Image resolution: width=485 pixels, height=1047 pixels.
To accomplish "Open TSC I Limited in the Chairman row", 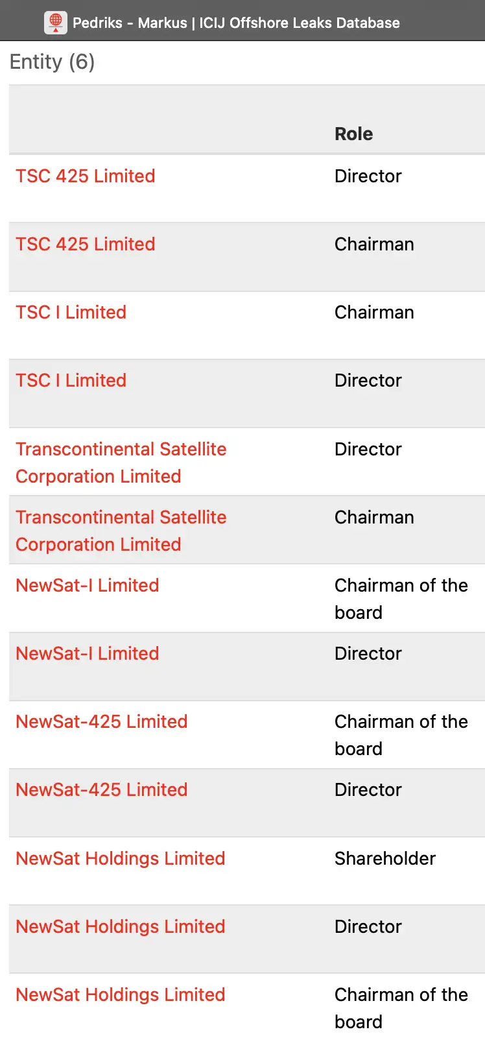I will click(x=71, y=313).
